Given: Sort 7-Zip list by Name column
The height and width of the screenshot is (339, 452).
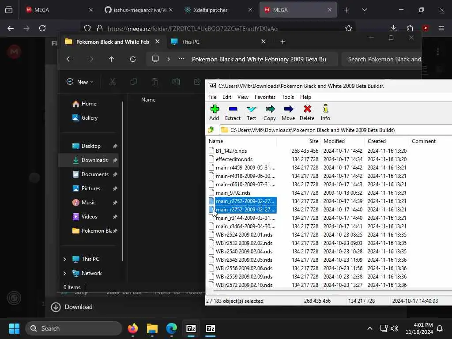Looking at the screenshot, I should click(216, 141).
